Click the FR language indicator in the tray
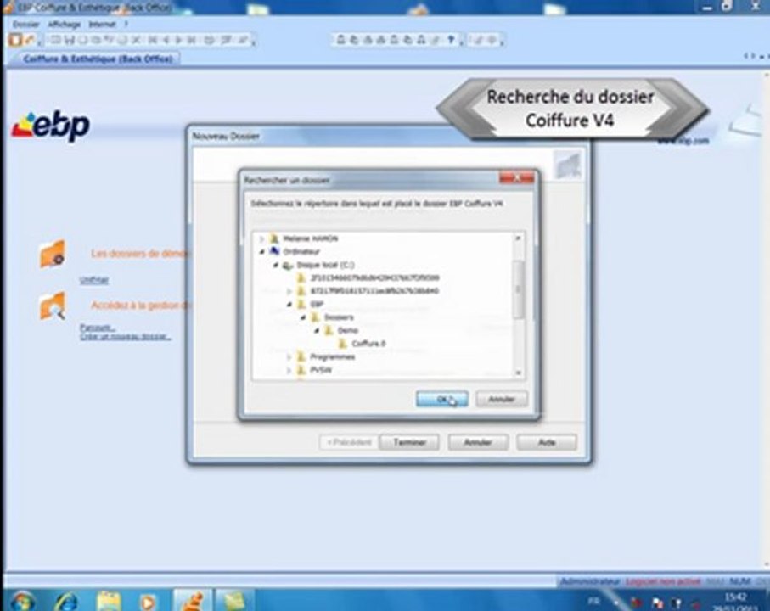 click(x=593, y=601)
